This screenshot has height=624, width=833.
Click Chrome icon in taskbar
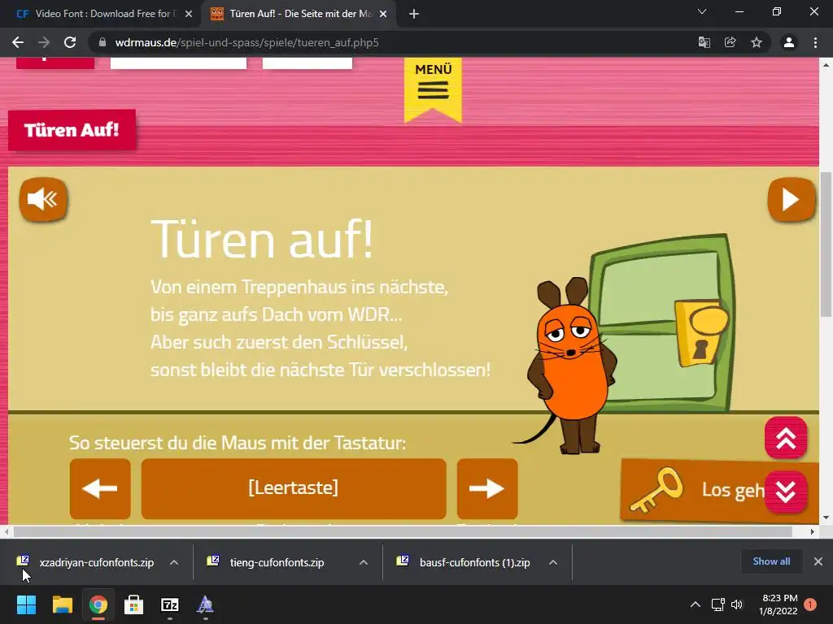(98, 604)
